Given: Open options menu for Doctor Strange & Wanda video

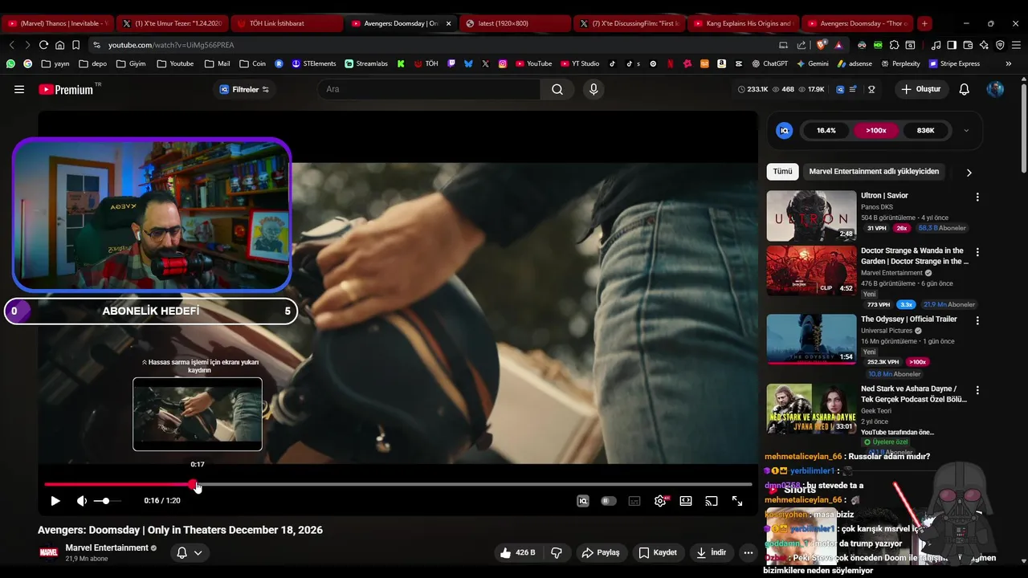Looking at the screenshot, I should coord(977,252).
